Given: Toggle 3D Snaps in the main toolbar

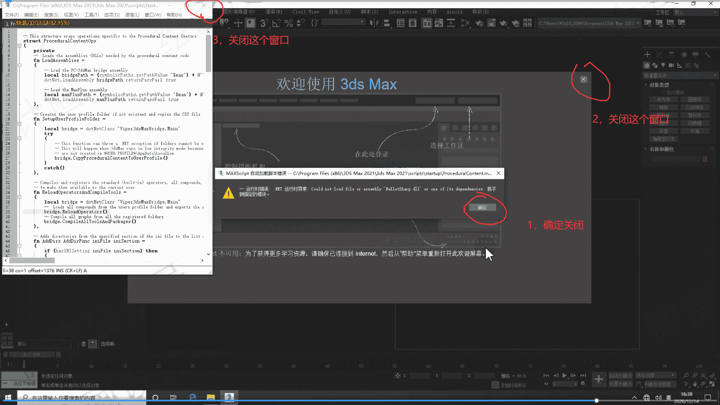Looking at the screenshot, I should pyautogui.click(x=264, y=23).
